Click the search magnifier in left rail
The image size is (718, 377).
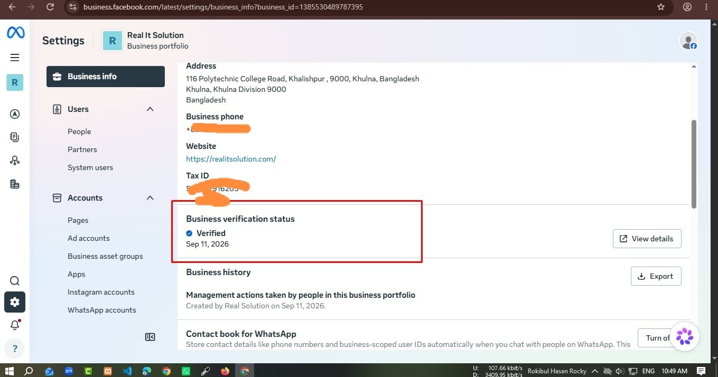[15, 281]
